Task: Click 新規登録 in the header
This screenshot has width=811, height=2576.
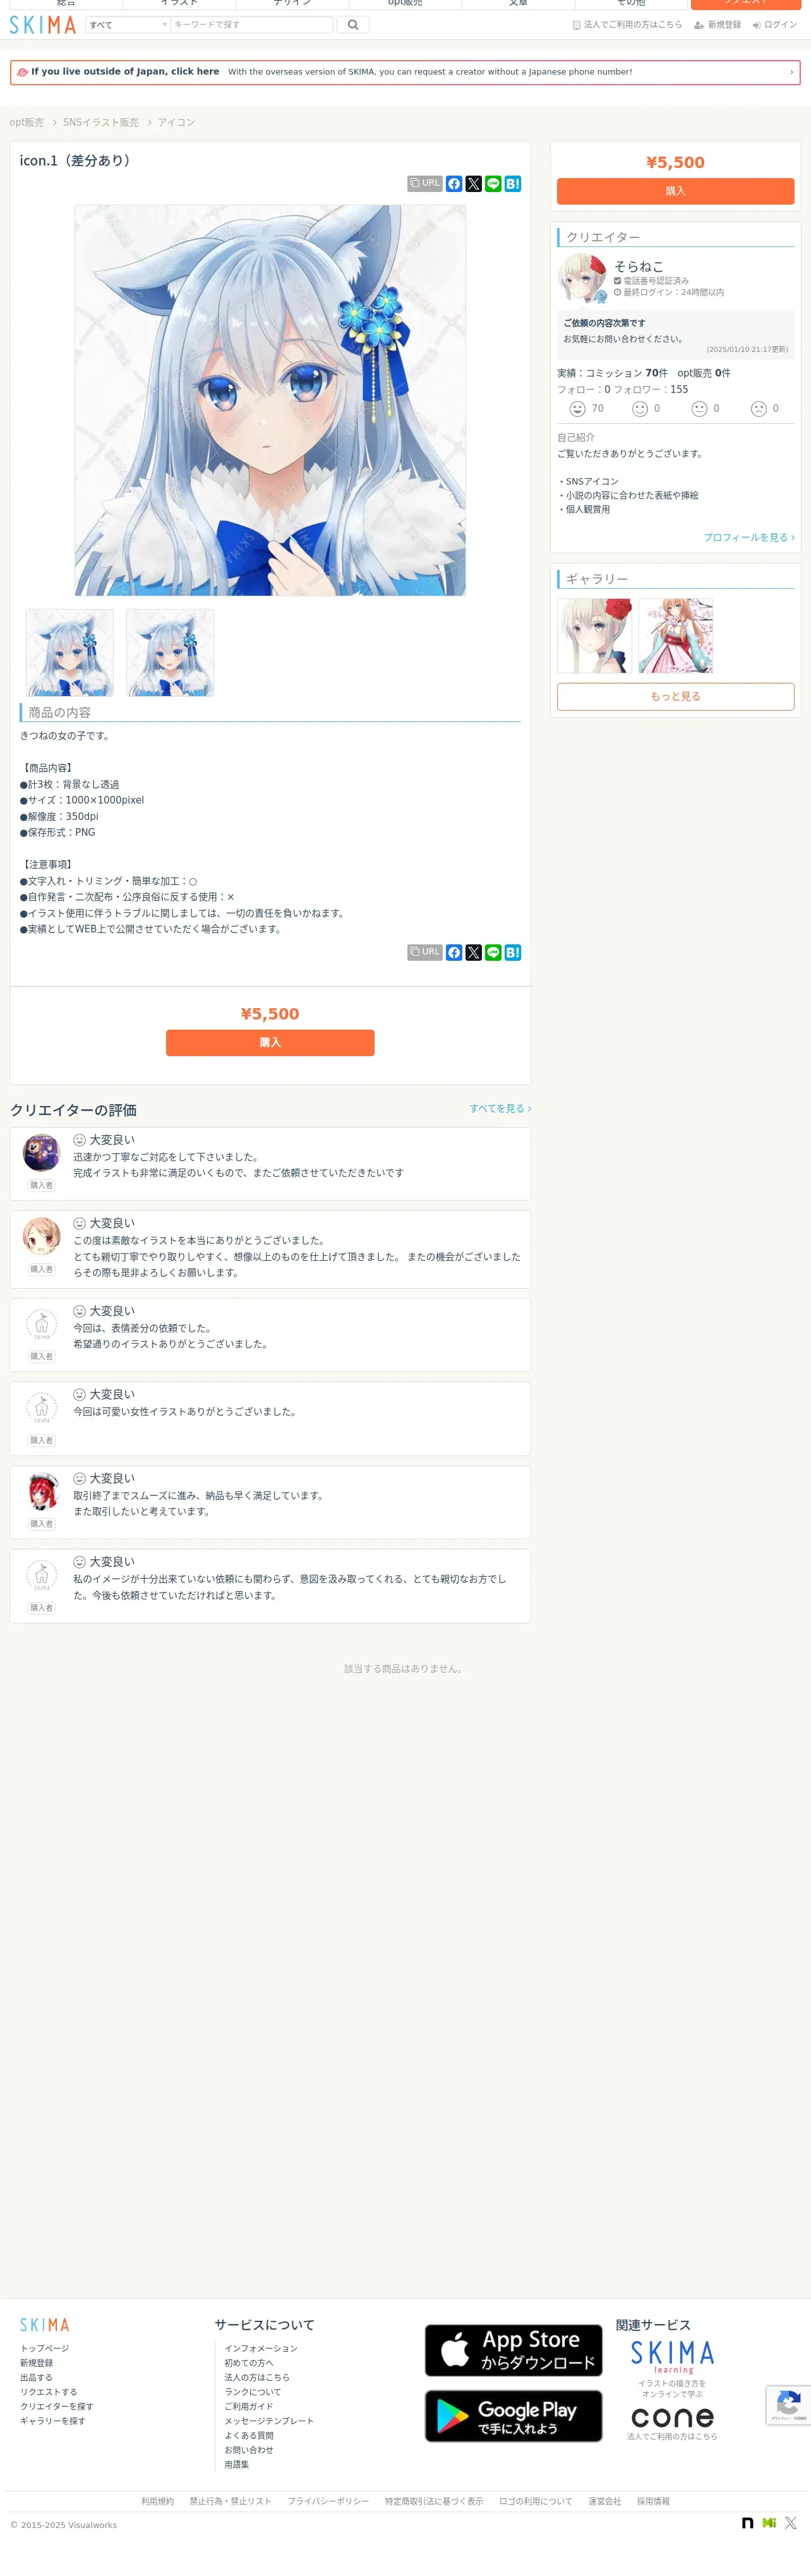Action: click(718, 25)
